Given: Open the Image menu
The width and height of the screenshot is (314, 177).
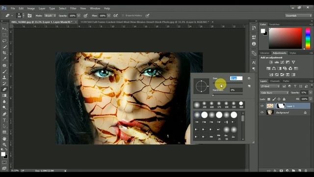Looking at the screenshot, I should (31, 8).
